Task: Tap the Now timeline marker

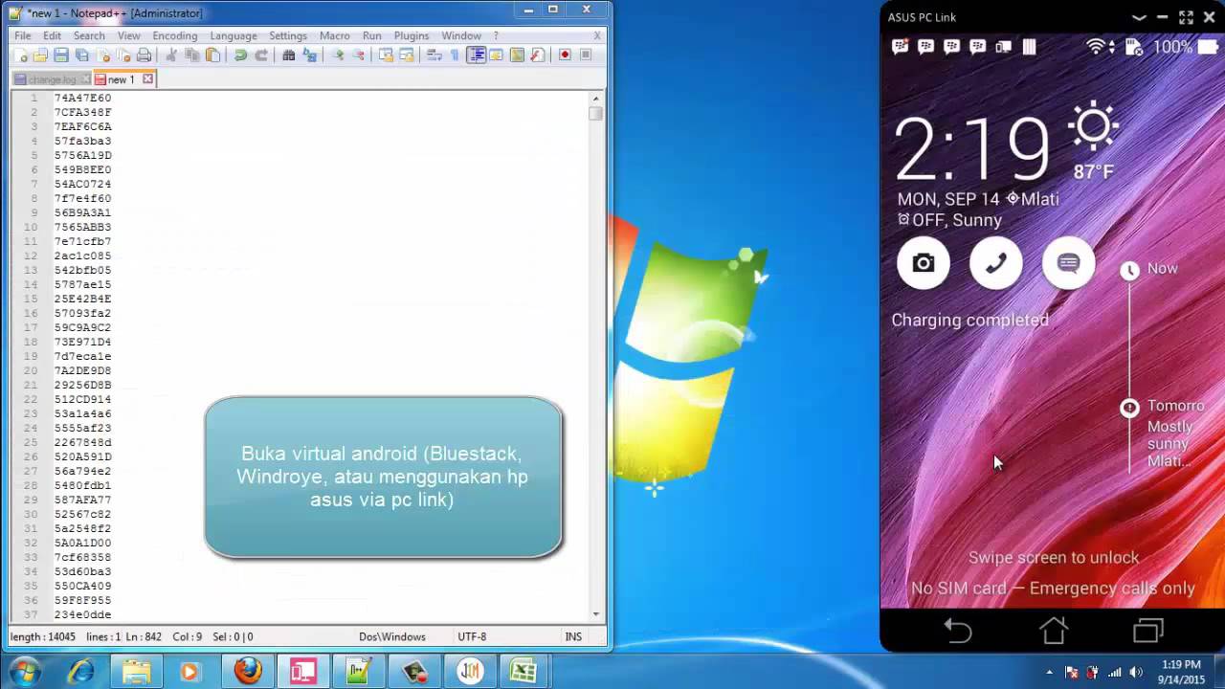Action: coord(1129,270)
